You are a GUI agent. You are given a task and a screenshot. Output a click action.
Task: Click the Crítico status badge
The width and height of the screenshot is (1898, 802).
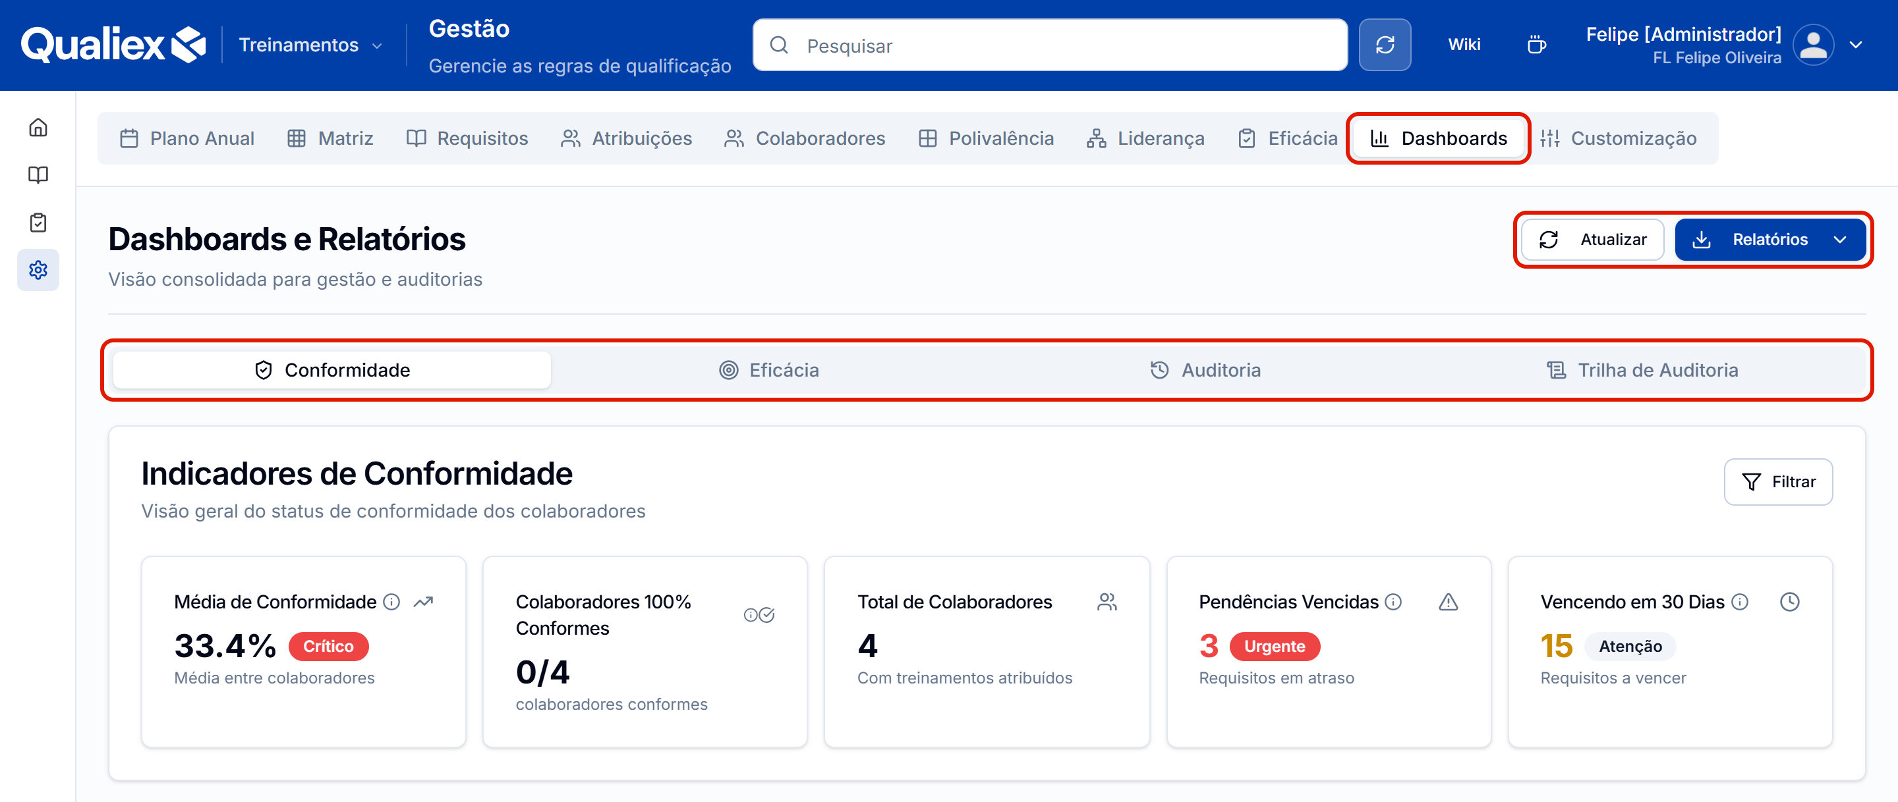point(329,646)
